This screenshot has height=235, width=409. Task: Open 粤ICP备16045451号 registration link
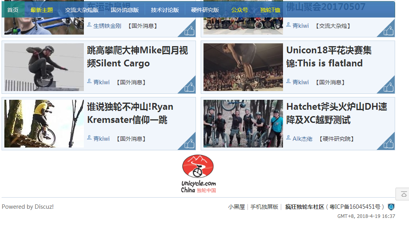(x=355, y=207)
